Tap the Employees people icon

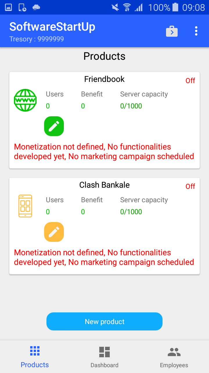(x=174, y=352)
